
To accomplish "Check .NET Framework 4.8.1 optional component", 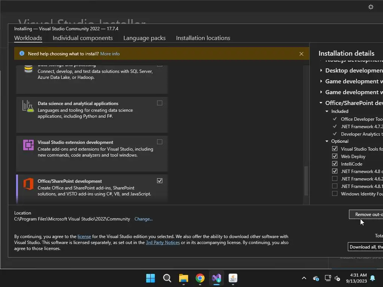I will (335, 186).
